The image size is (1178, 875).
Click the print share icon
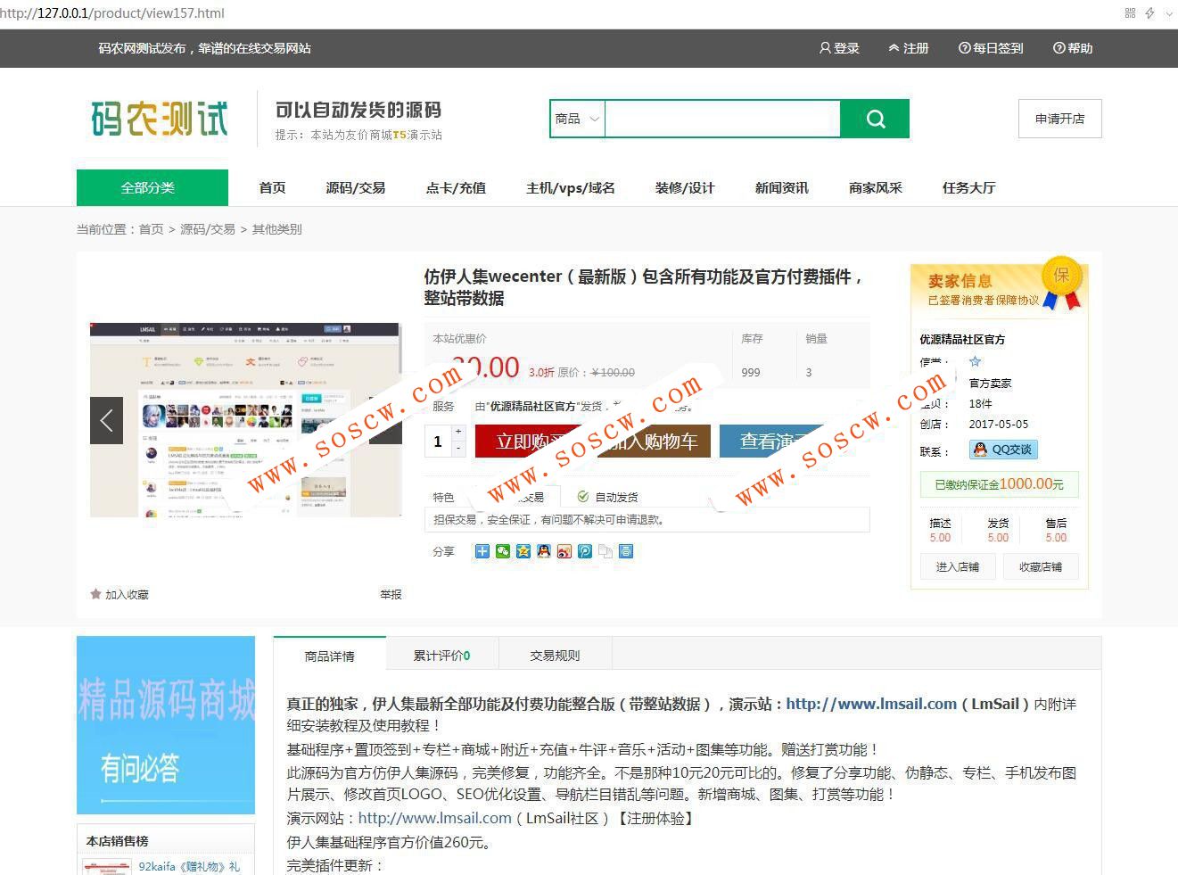click(626, 551)
